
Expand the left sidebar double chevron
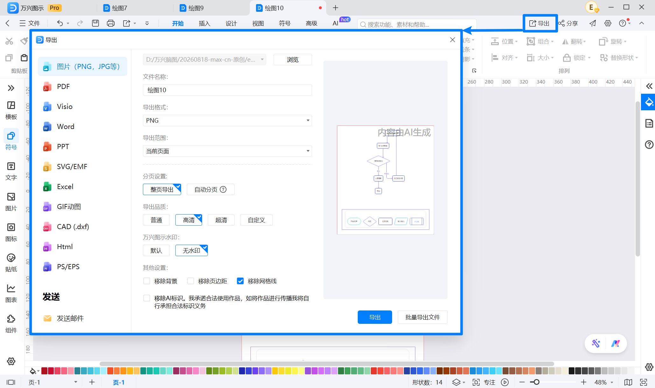11,88
